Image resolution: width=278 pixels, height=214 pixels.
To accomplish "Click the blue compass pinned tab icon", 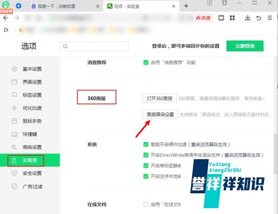I will coord(19,6).
